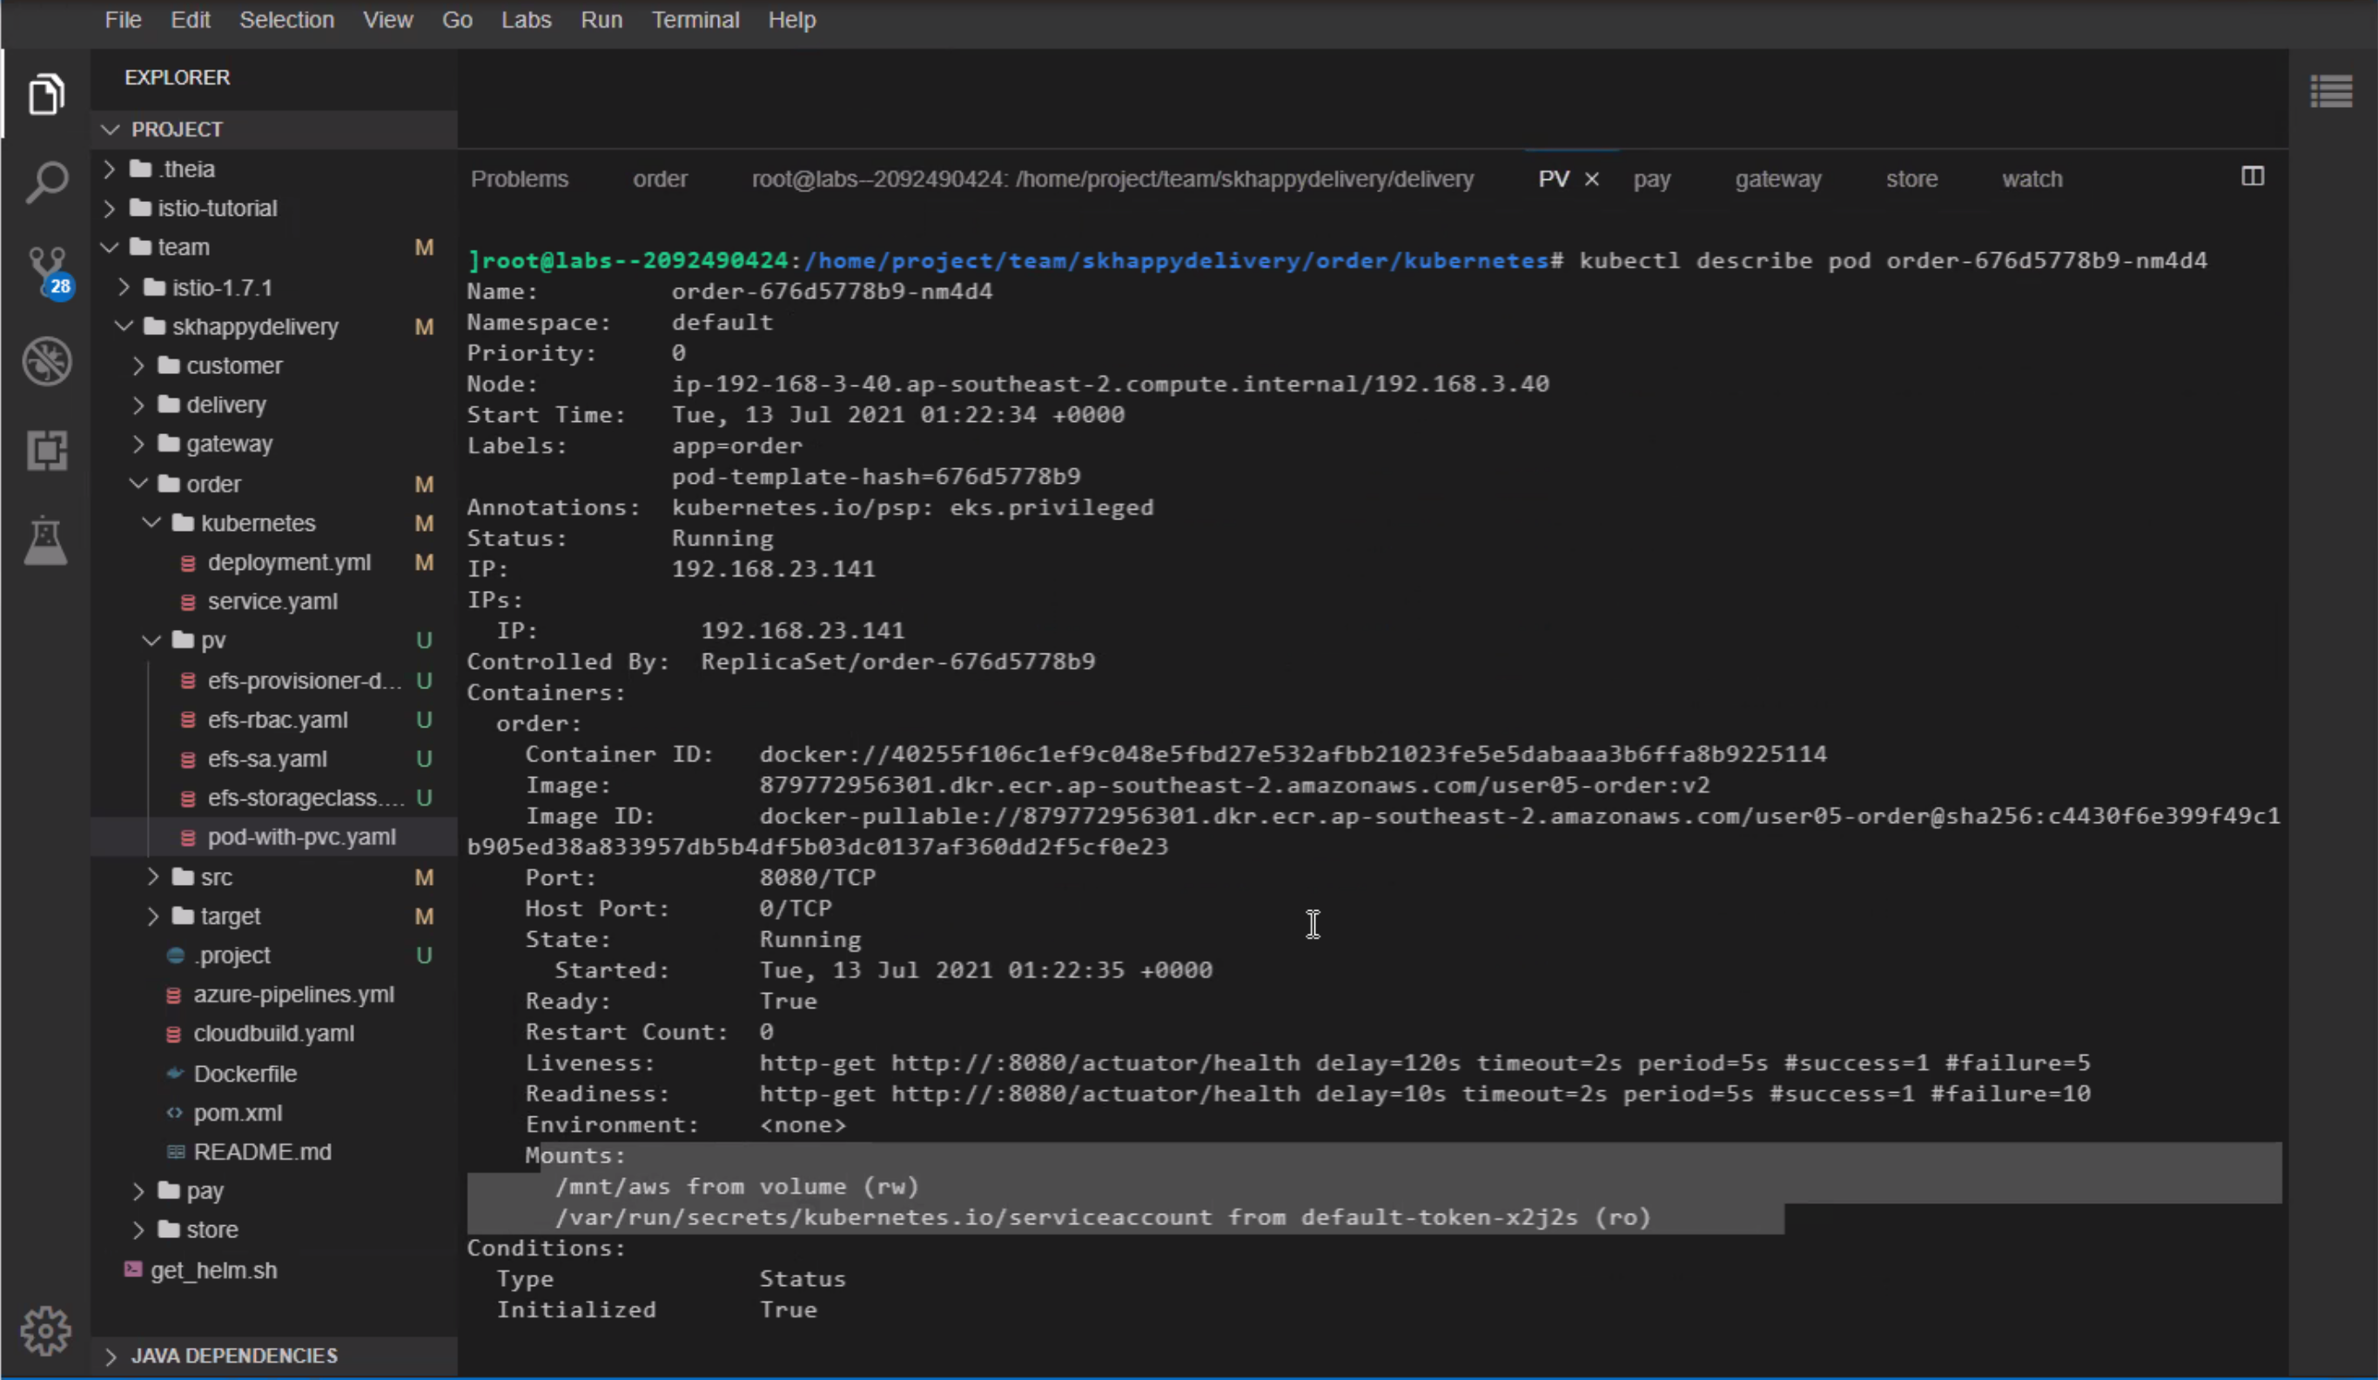Open the Debug view
2378x1380 pixels.
pyautogui.click(x=47, y=361)
